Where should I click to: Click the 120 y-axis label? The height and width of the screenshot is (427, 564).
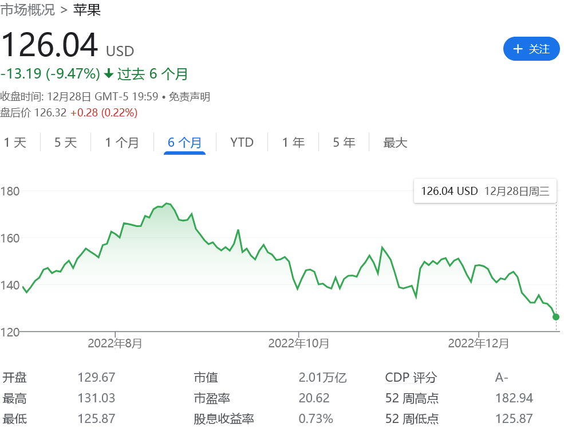tap(10, 332)
